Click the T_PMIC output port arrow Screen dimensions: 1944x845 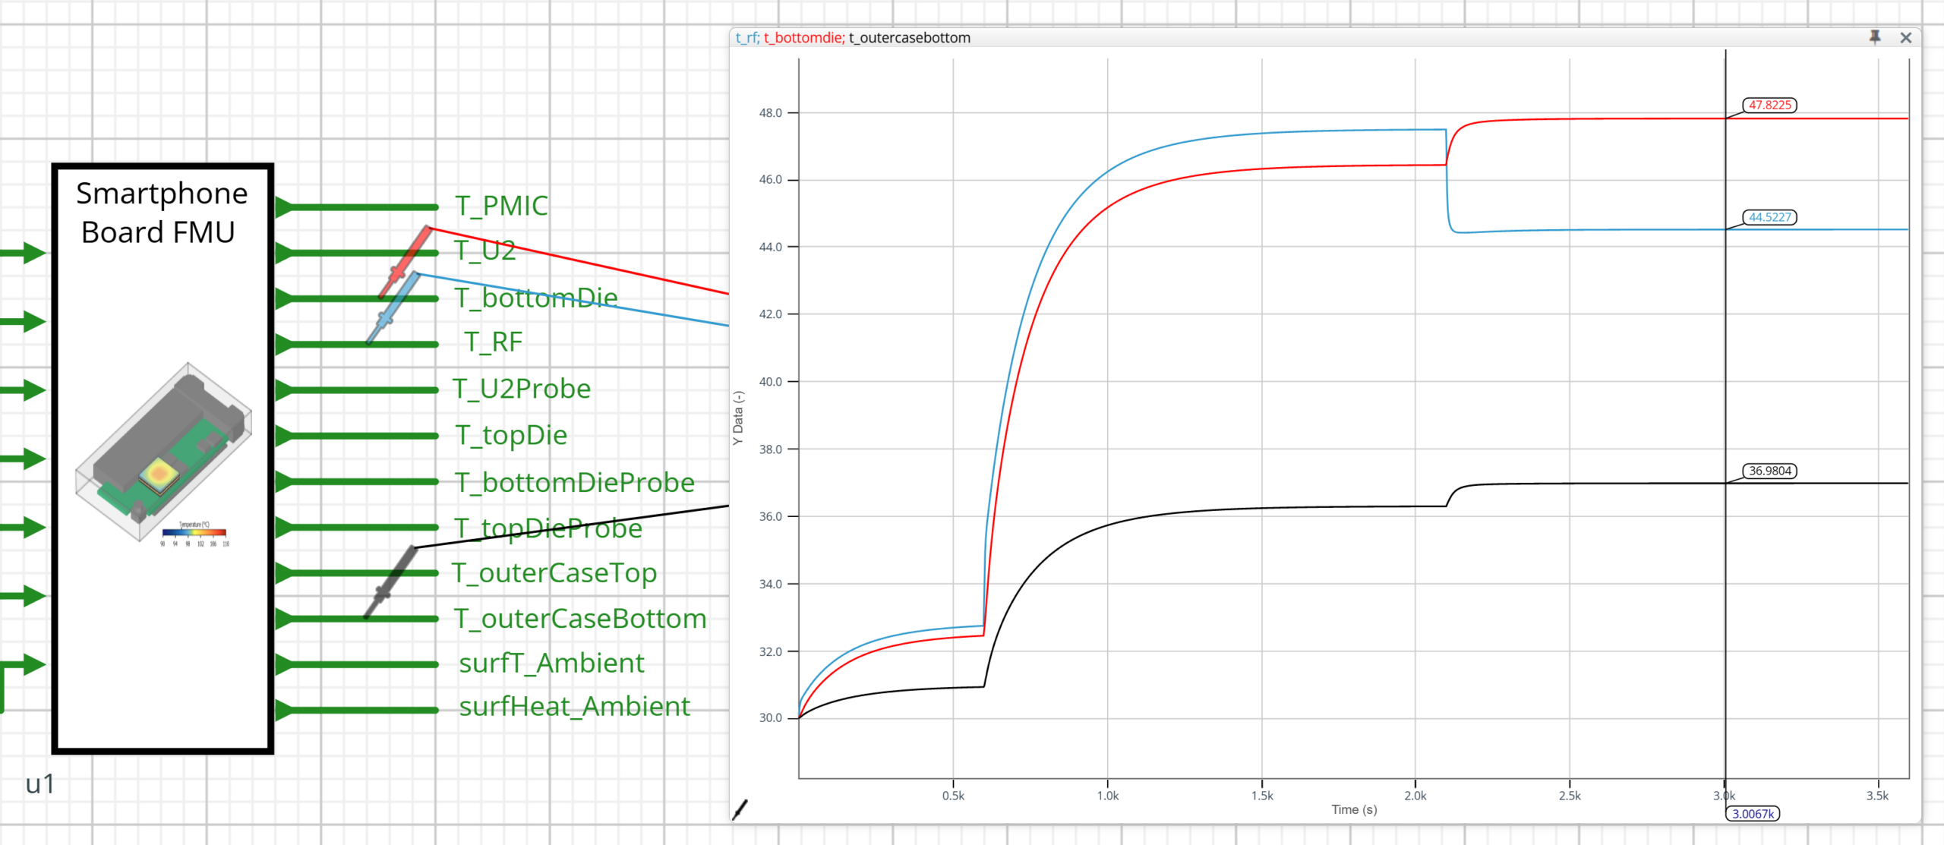pos(285,207)
